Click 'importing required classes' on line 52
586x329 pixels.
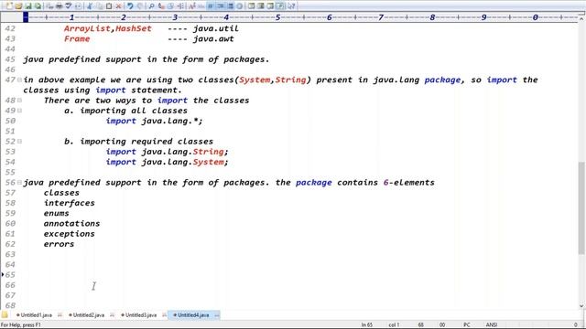pos(146,142)
